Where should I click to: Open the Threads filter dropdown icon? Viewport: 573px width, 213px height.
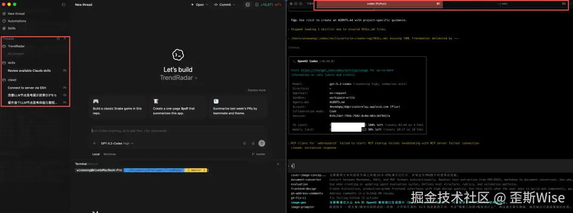(65, 38)
